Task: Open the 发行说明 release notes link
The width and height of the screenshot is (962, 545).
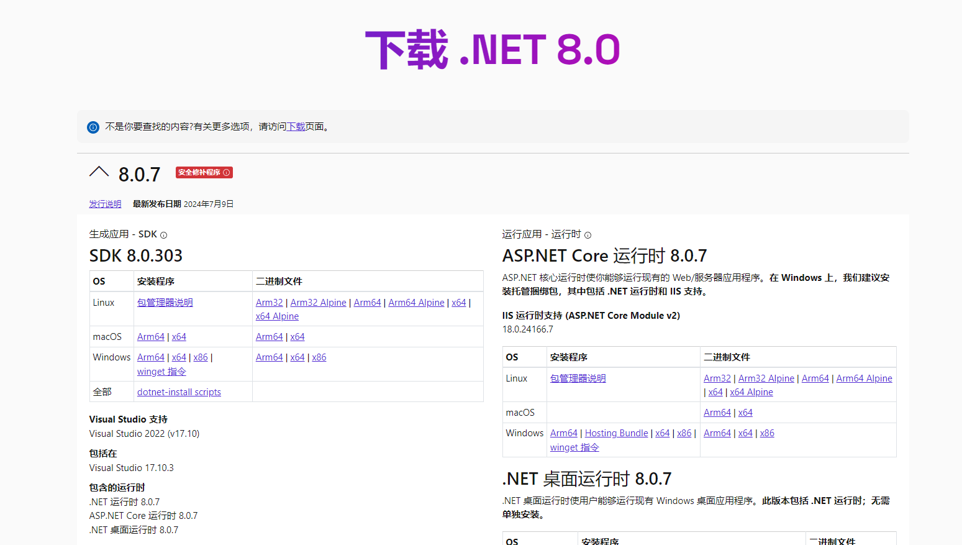Action: click(104, 203)
